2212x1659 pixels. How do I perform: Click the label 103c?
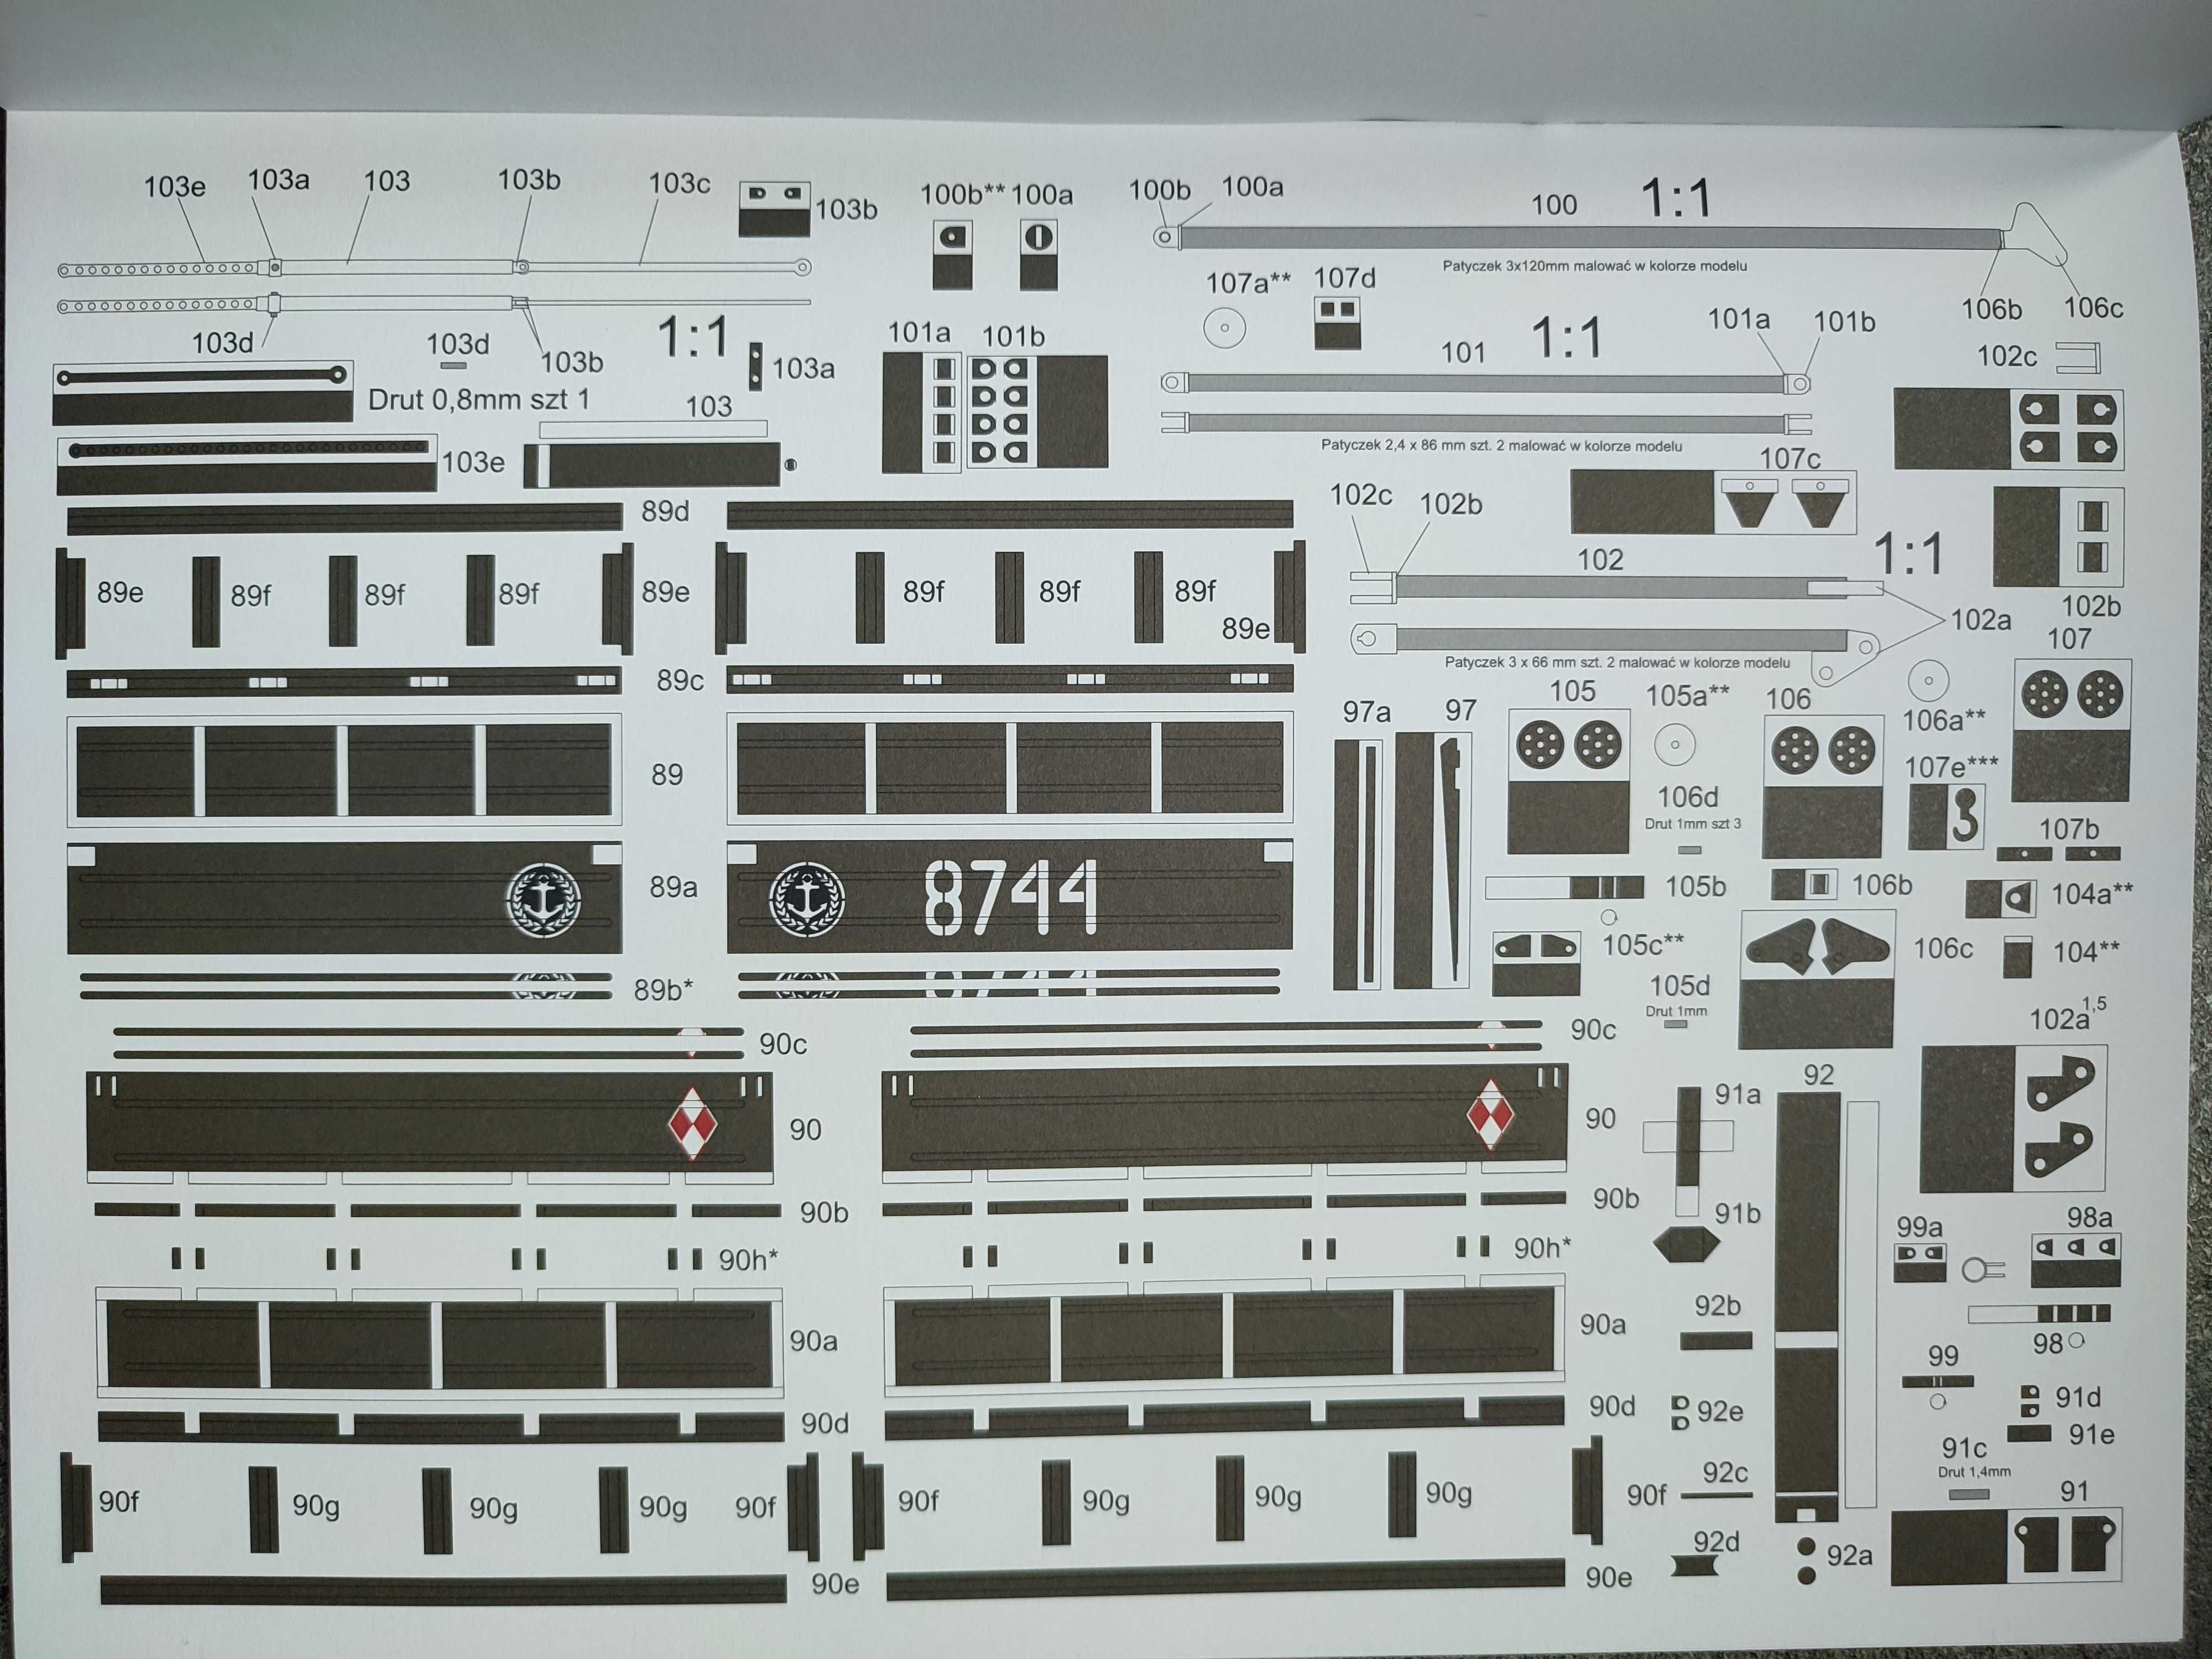click(679, 183)
